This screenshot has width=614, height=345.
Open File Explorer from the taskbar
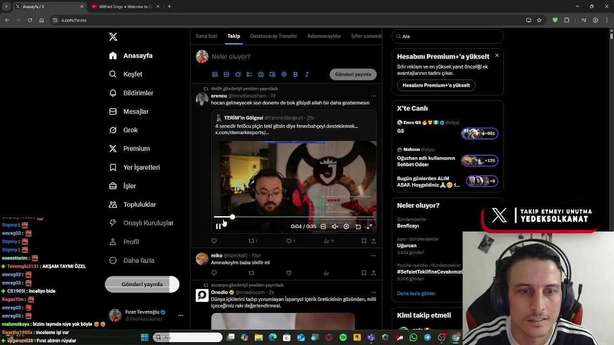click(259, 337)
